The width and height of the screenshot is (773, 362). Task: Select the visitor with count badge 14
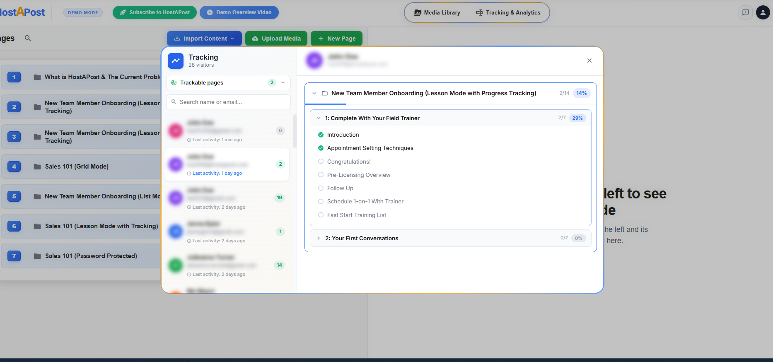227,265
